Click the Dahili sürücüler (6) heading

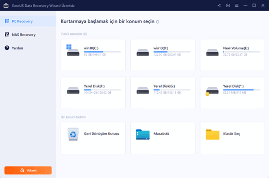[74, 34]
